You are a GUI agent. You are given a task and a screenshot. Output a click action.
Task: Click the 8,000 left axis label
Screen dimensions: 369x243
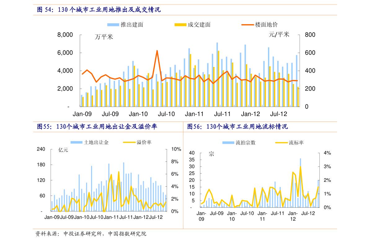pos(65,35)
